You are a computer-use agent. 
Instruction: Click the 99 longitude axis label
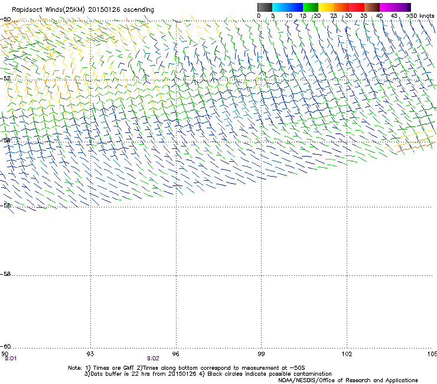(261, 354)
